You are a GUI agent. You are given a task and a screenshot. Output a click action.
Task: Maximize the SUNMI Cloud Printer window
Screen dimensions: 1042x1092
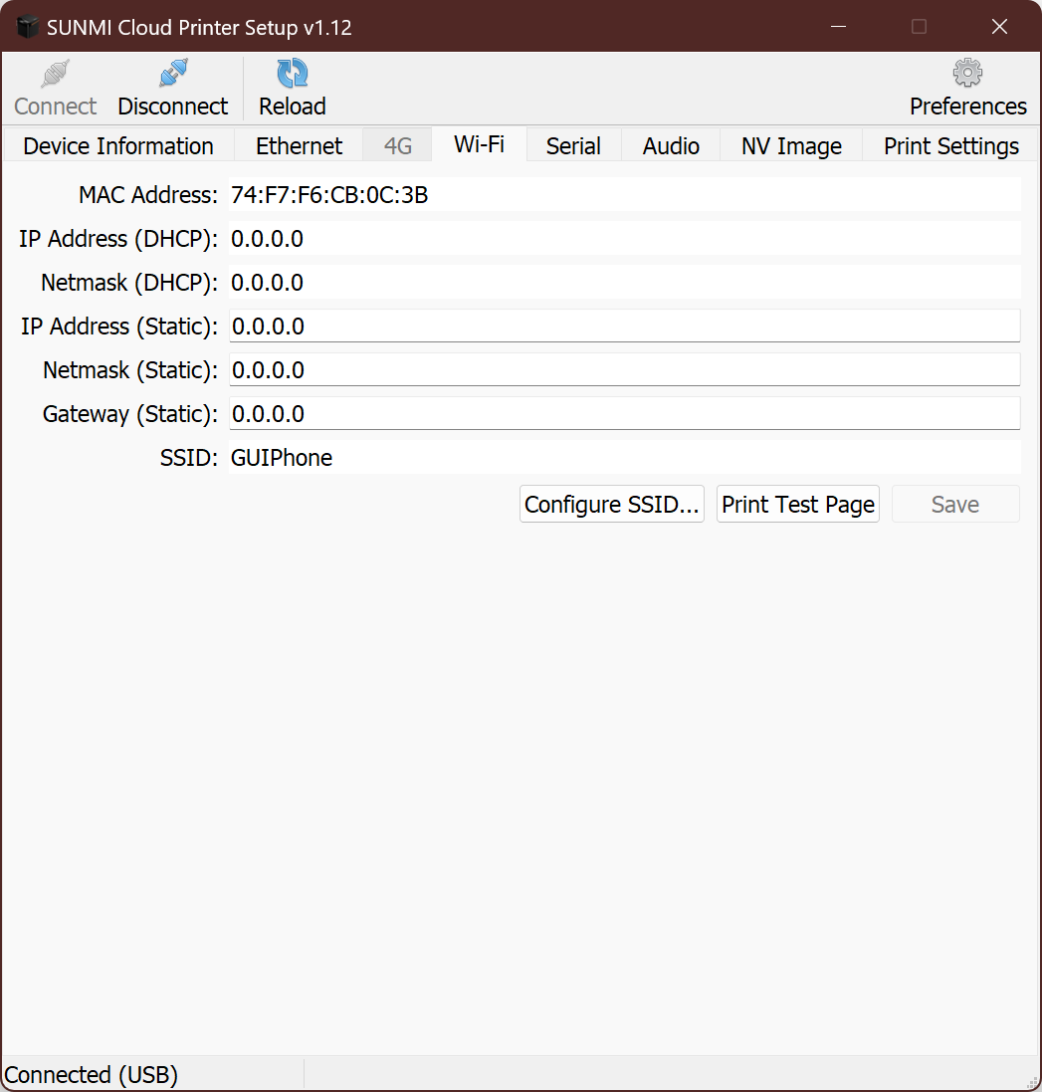click(919, 27)
